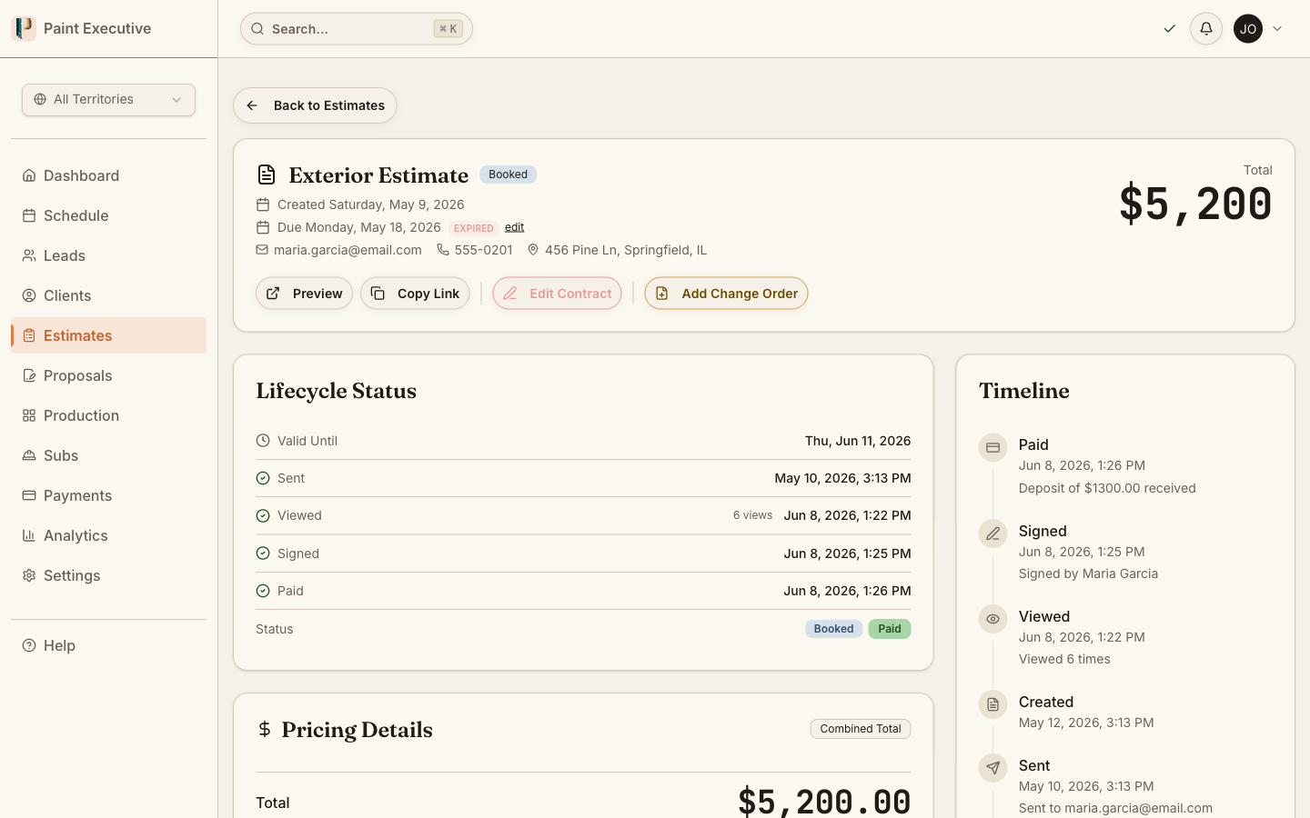The width and height of the screenshot is (1310, 818).
Task: Click 'Deposit of $1300.00 received' text
Action: pos(1107,488)
